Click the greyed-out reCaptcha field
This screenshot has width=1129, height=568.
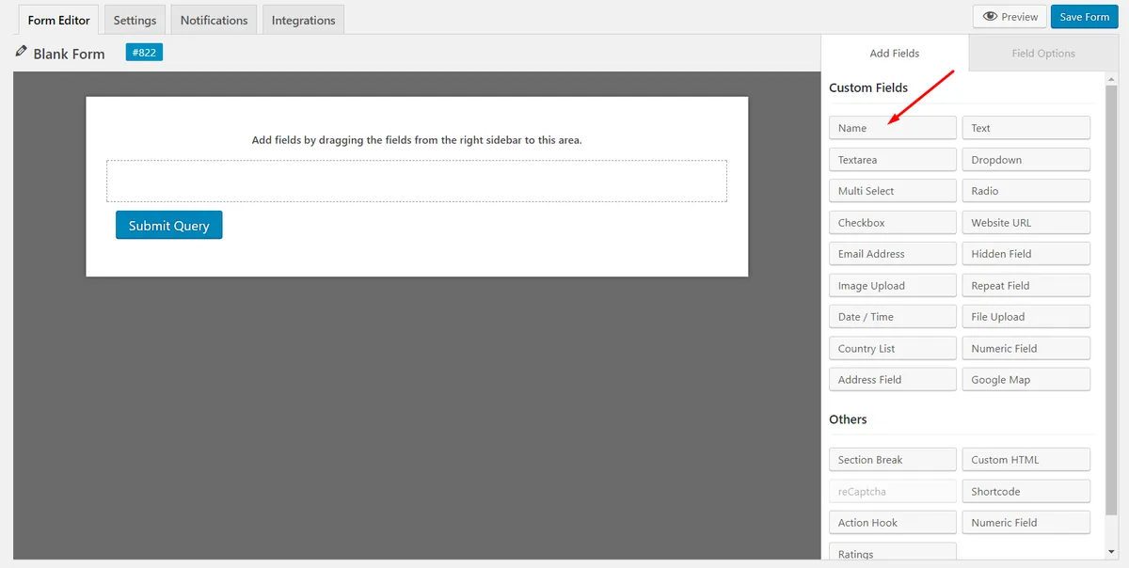click(893, 492)
